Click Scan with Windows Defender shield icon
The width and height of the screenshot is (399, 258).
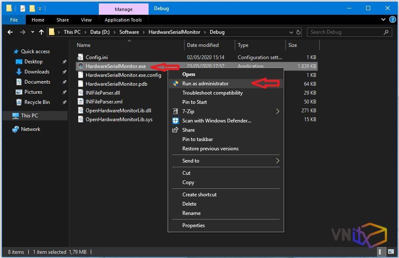click(176, 121)
